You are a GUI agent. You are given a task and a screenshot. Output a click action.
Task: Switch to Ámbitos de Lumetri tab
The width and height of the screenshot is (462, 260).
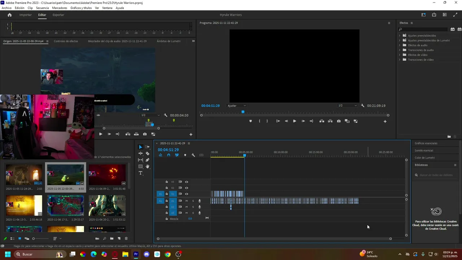[169, 41]
